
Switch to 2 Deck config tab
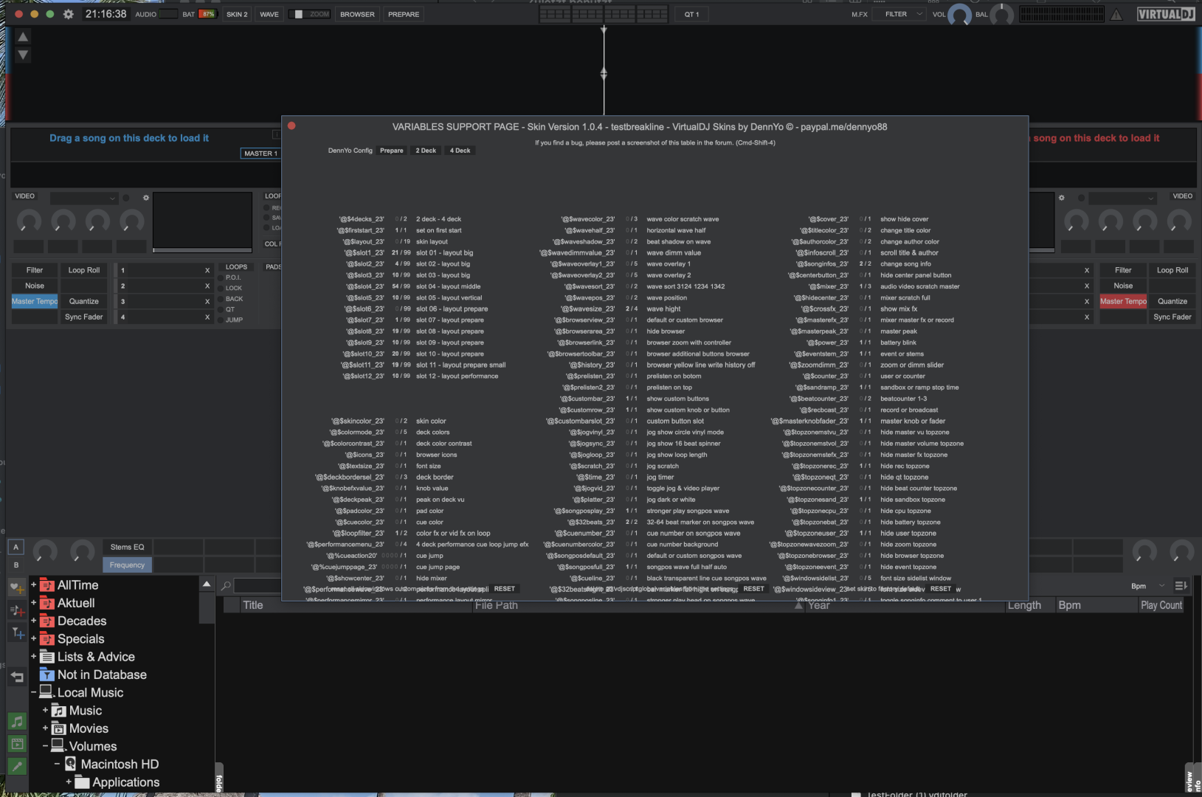click(x=426, y=151)
